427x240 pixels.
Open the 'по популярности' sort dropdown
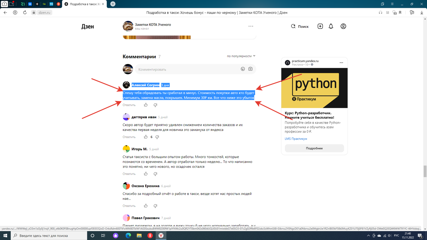click(241, 56)
